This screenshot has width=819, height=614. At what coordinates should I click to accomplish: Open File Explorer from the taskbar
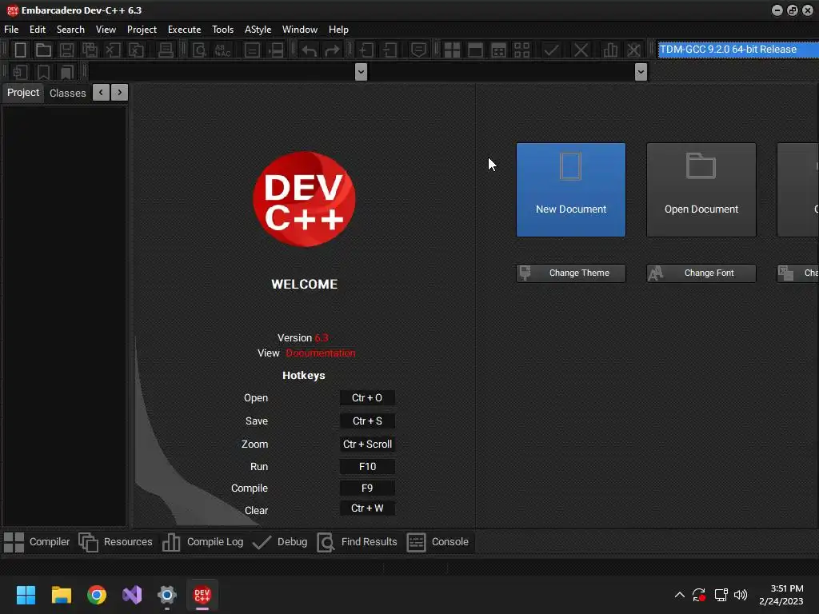click(x=61, y=595)
